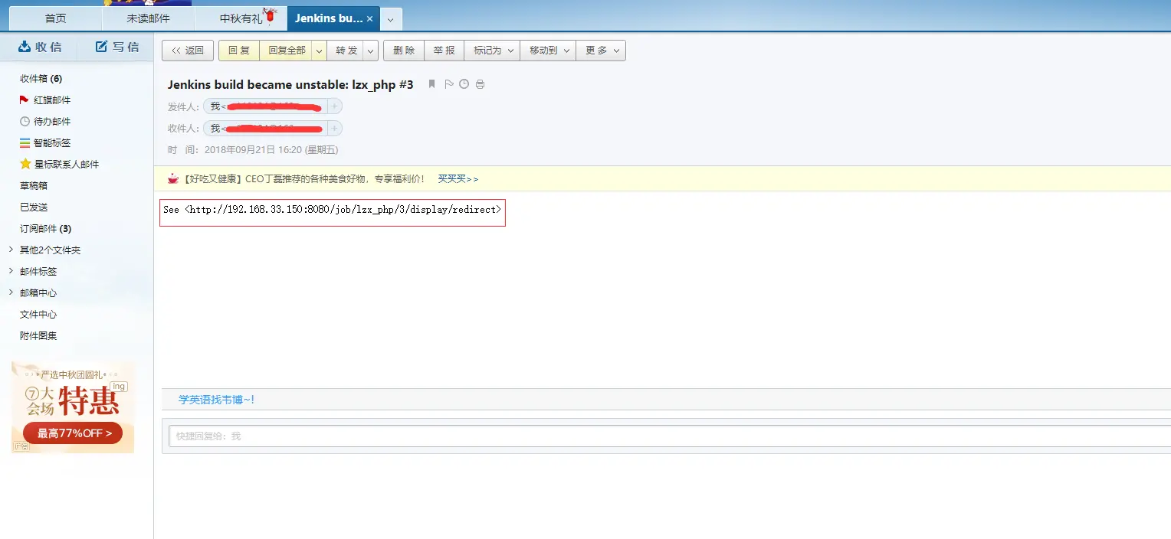
Task: Open 草稿箱 folder
Action: click(34, 185)
